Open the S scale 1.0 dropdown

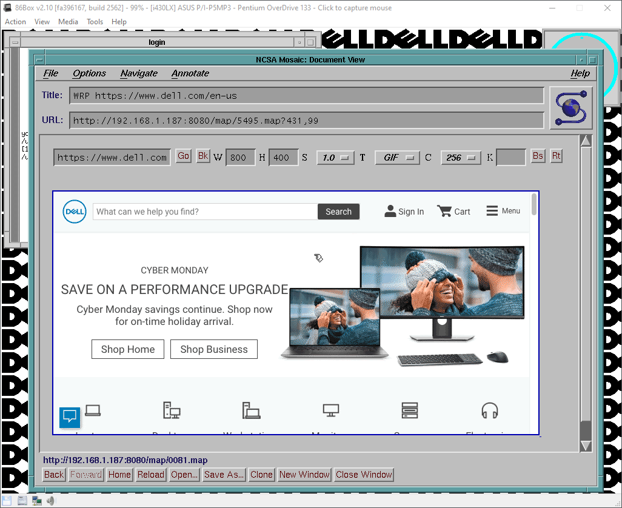coord(335,158)
